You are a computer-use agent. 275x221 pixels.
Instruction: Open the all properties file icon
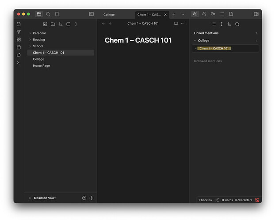pos(231,14)
